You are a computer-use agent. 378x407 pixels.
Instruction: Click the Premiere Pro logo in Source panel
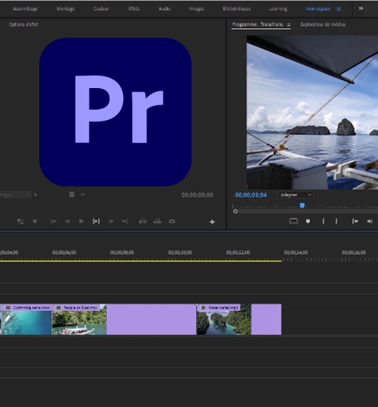[116, 112]
